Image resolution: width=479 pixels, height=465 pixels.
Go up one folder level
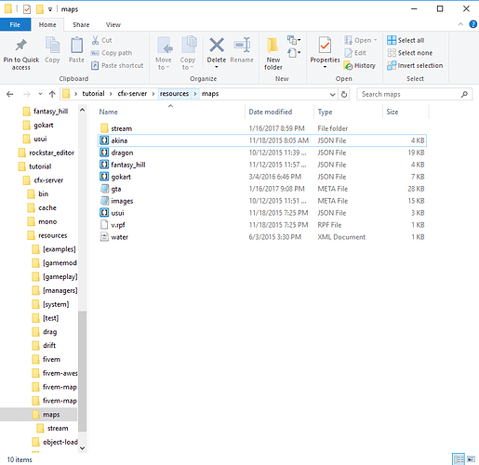(x=52, y=94)
